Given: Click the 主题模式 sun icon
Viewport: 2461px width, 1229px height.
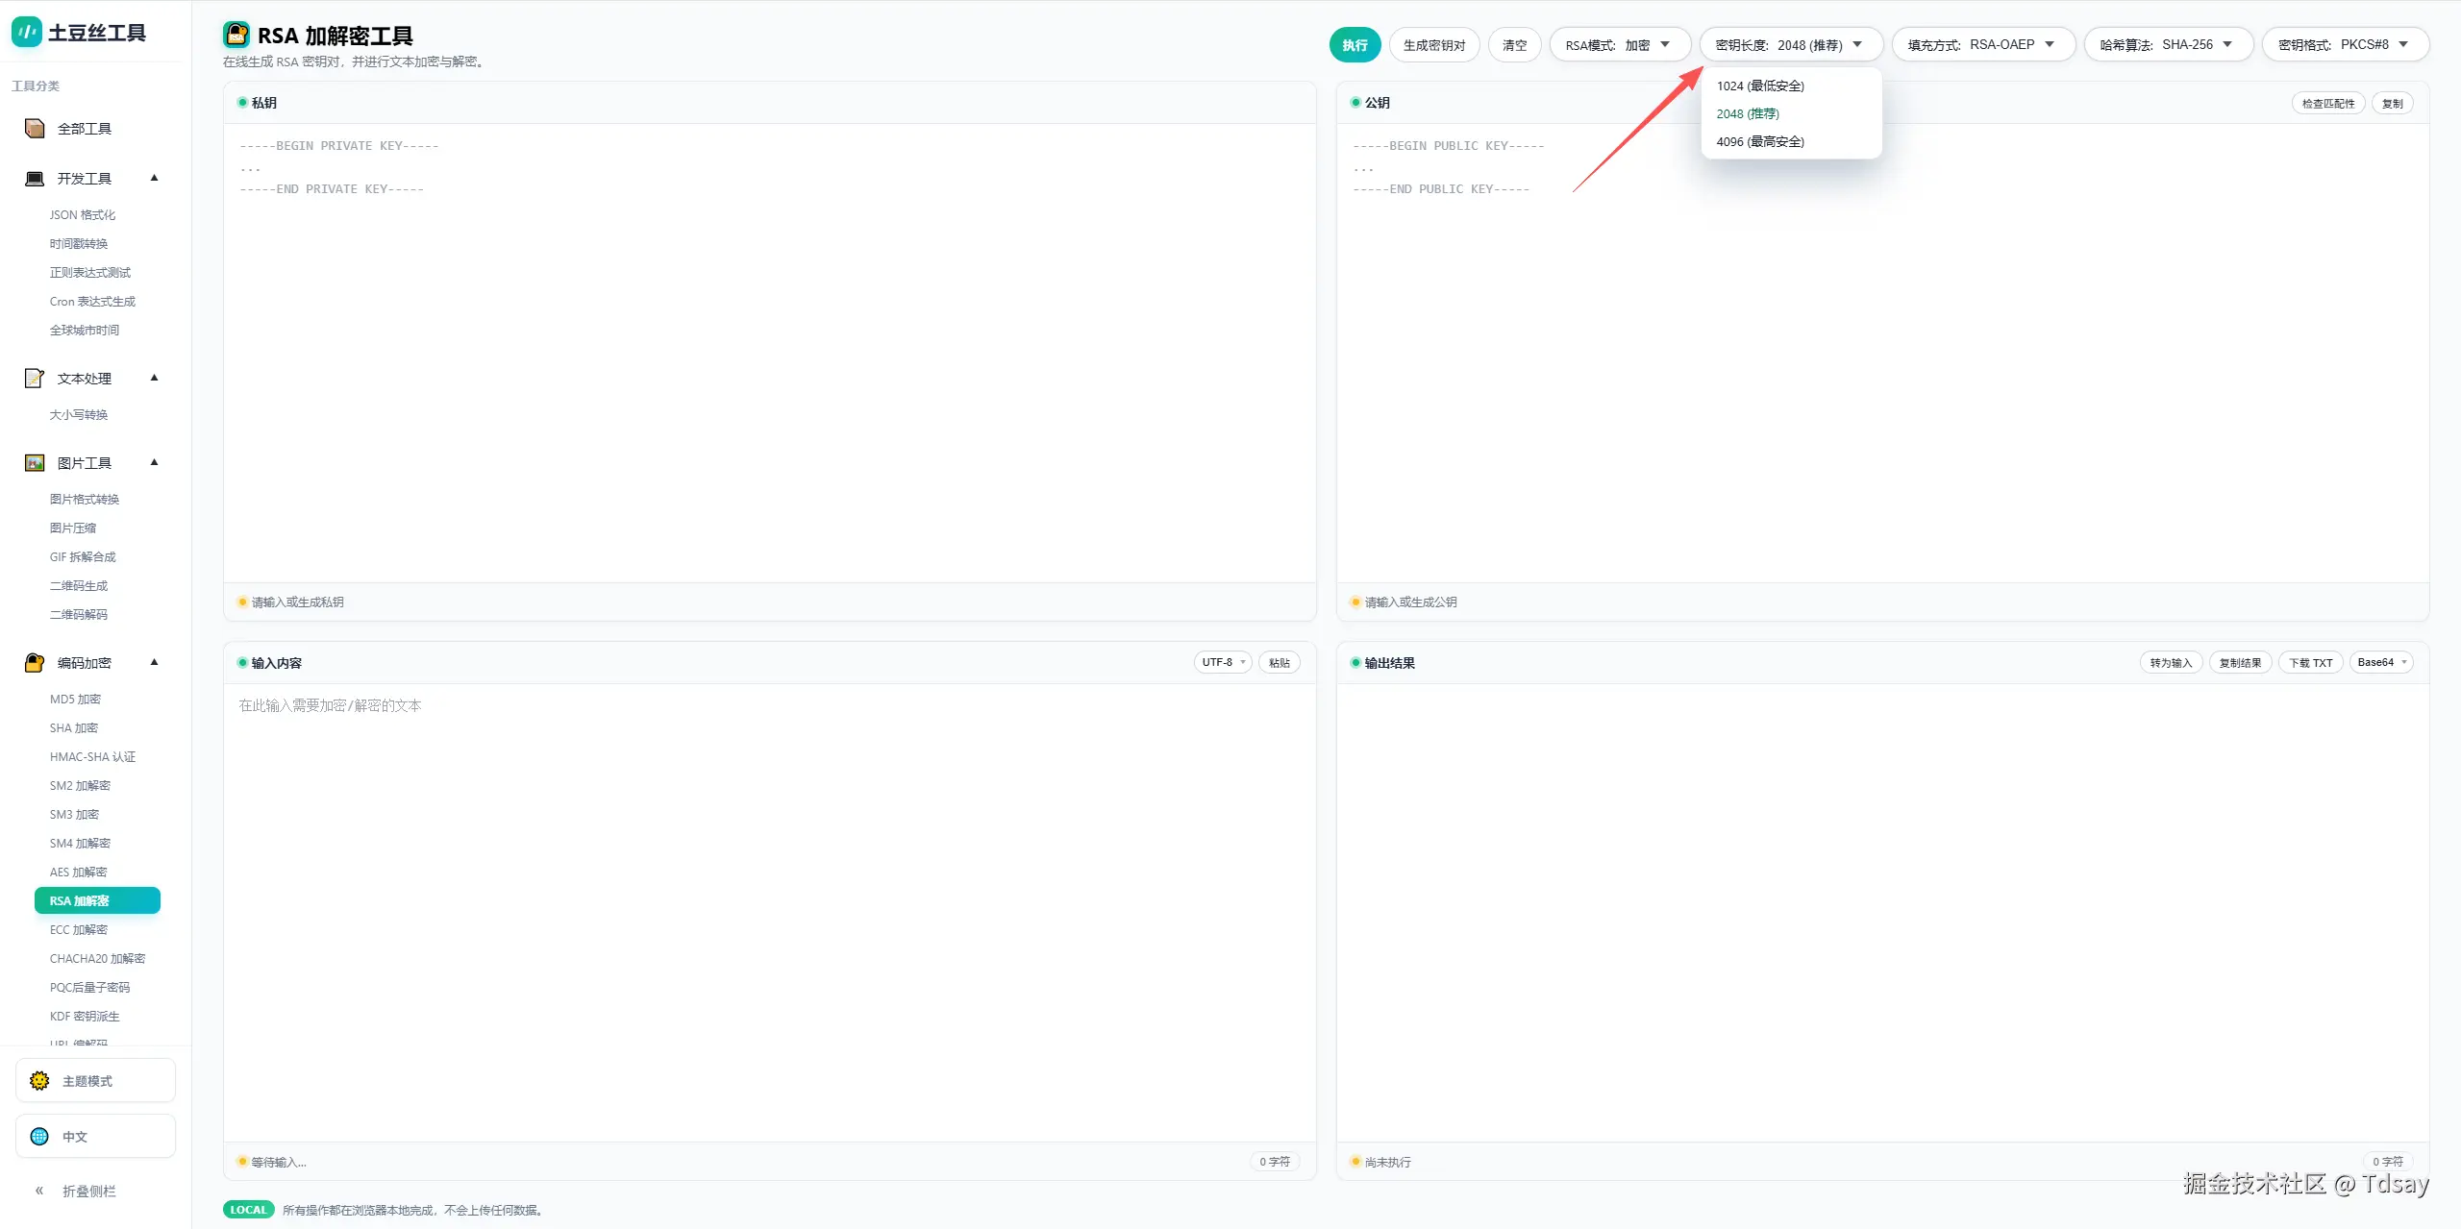Looking at the screenshot, I should [x=39, y=1081].
